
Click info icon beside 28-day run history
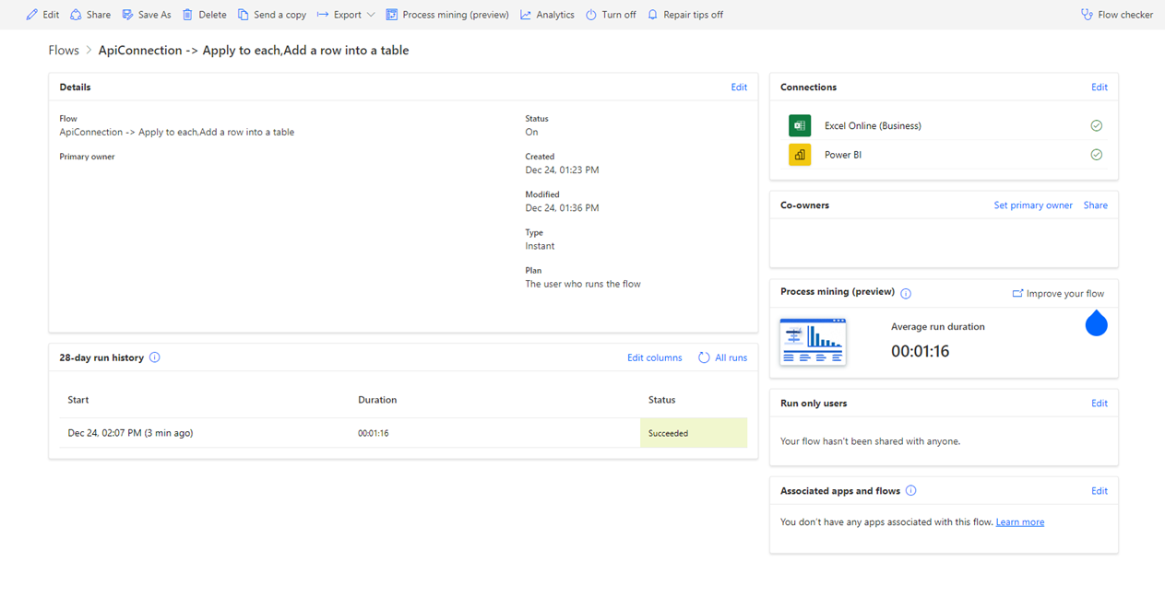tap(155, 357)
